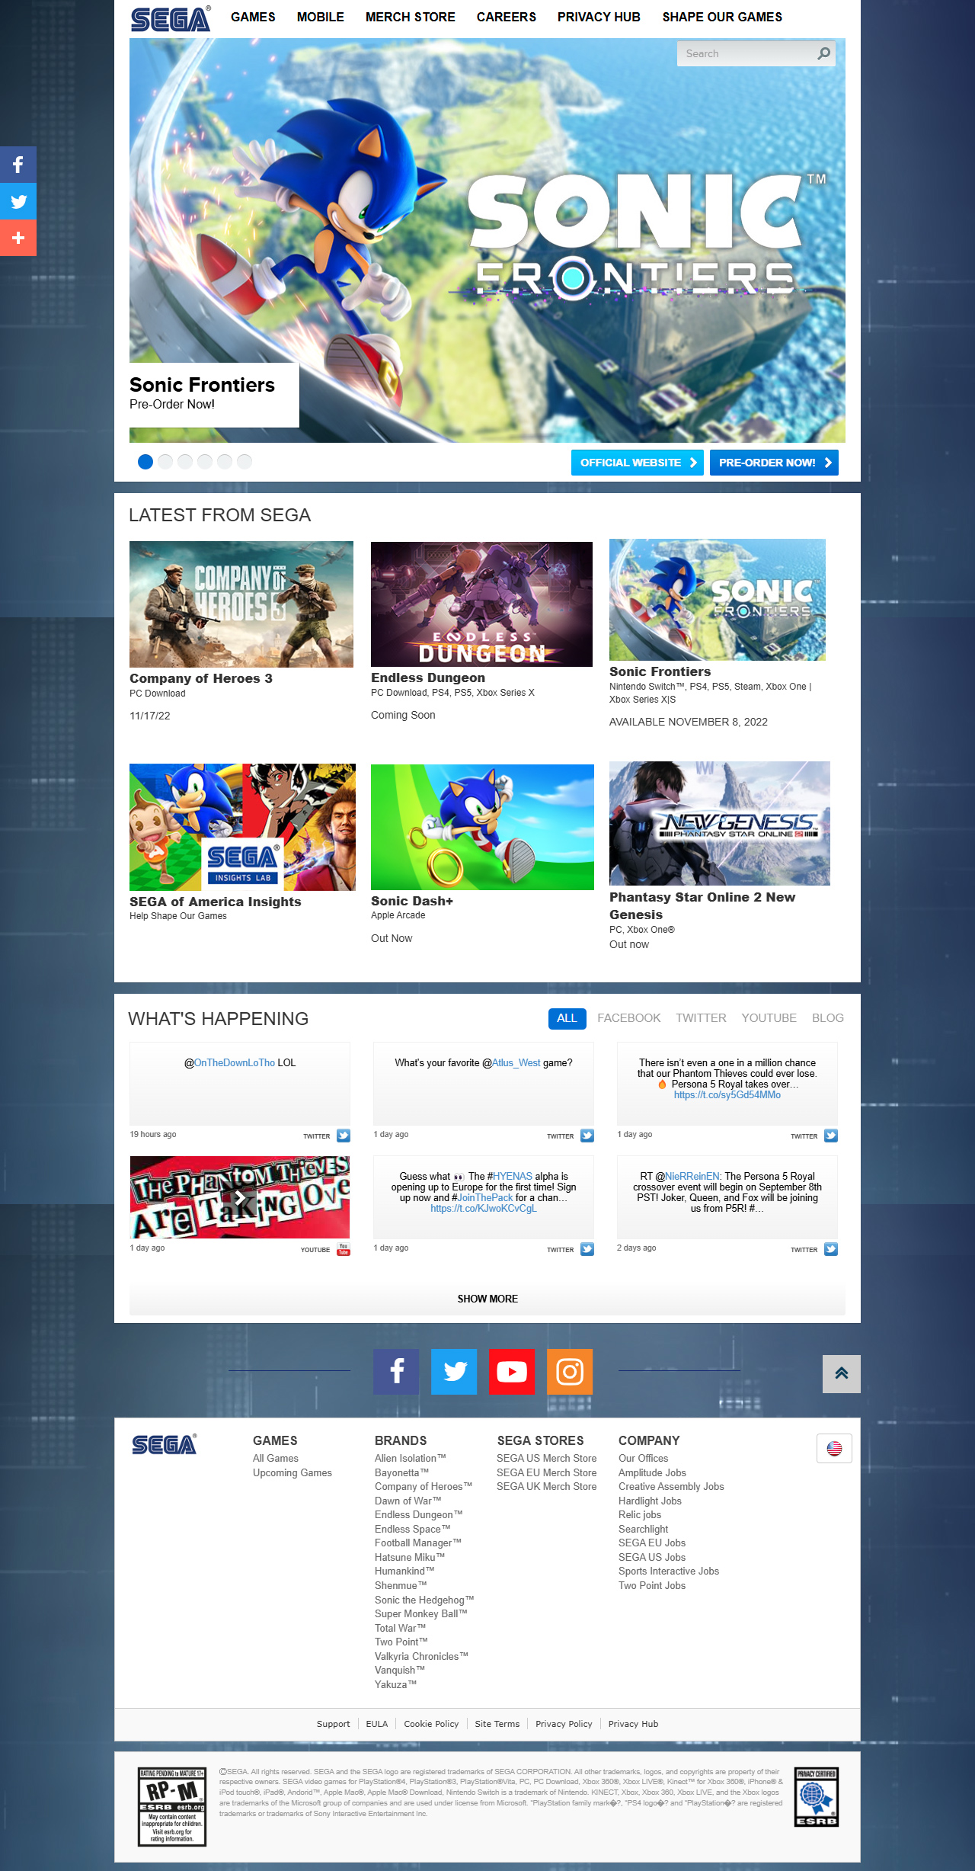
Task: Click Twitter icon on OnTheDownLoTho post
Action: click(x=344, y=1136)
